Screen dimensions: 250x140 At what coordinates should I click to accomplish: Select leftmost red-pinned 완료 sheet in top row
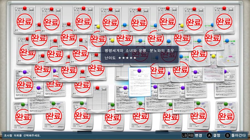(24, 20)
